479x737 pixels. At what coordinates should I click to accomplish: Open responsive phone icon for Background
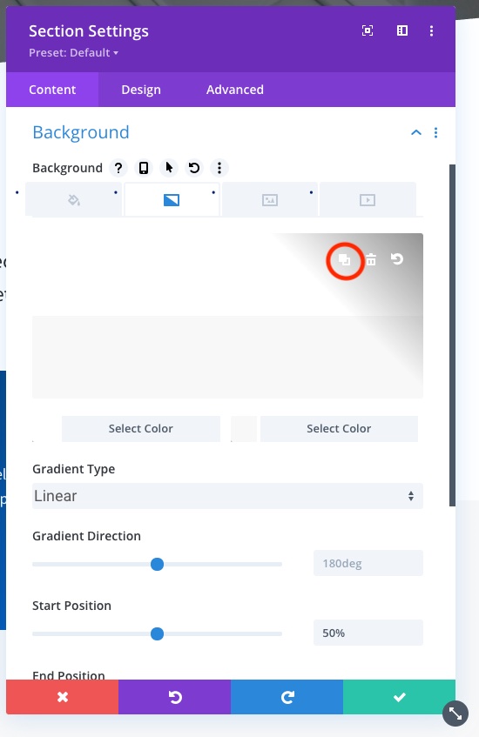tap(144, 168)
